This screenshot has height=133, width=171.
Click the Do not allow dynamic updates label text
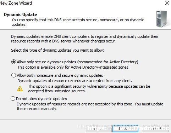42,99
